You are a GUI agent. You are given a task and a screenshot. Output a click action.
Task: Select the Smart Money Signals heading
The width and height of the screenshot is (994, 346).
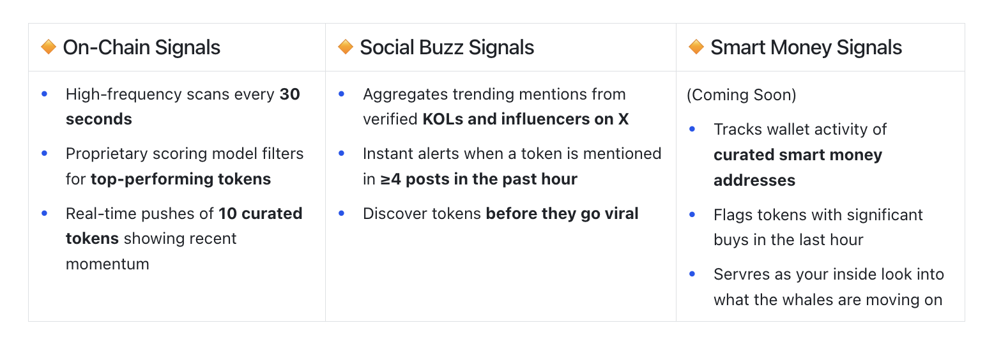click(806, 47)
